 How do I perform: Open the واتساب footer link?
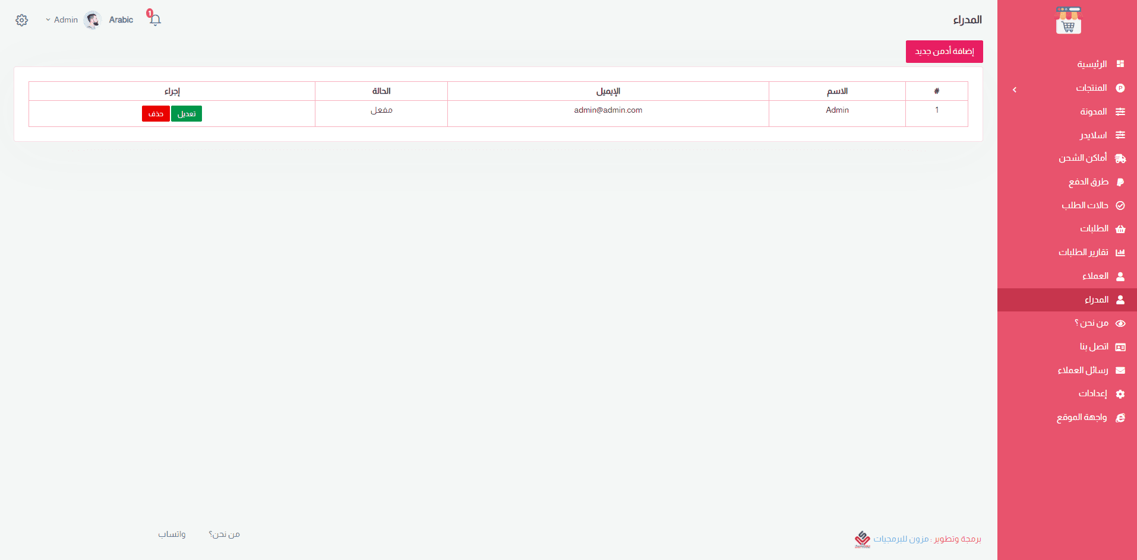pos(172,534)
